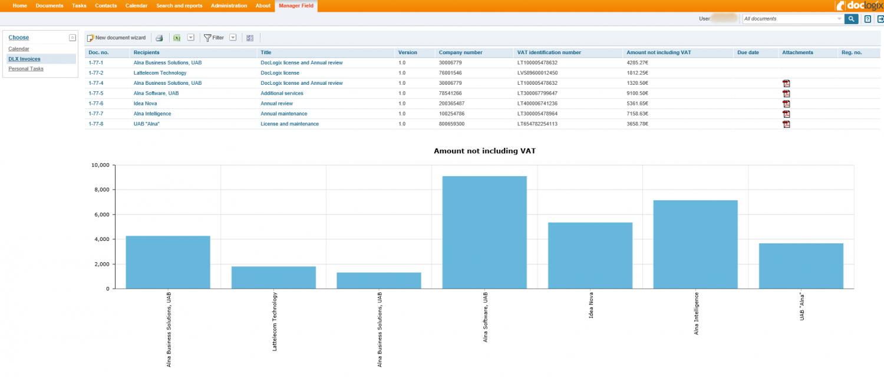Sort by the Version column header
884x380 pixels.
point(408,52)
